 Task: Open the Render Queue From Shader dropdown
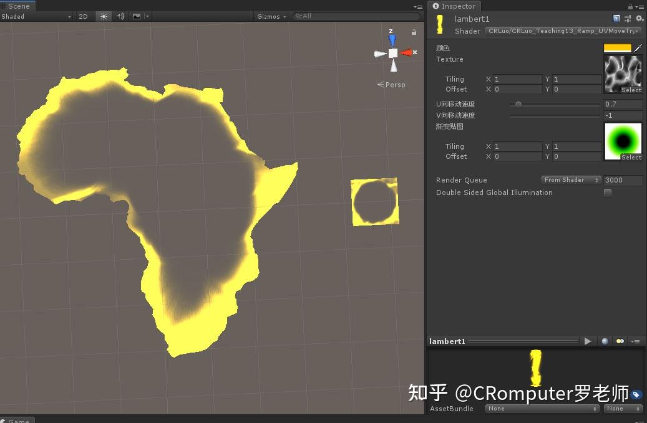[x=570, y=179]
